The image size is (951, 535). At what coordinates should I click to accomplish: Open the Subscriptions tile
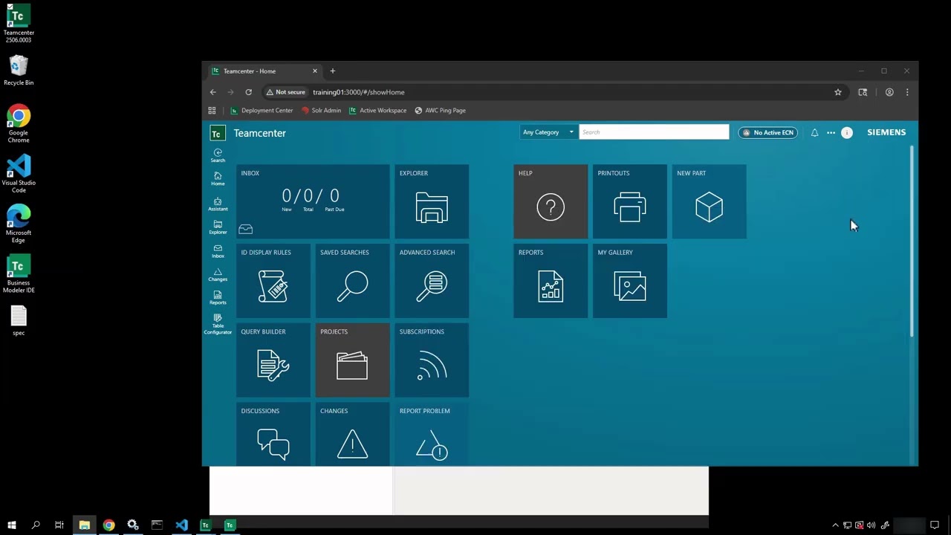tap(432, 360)
